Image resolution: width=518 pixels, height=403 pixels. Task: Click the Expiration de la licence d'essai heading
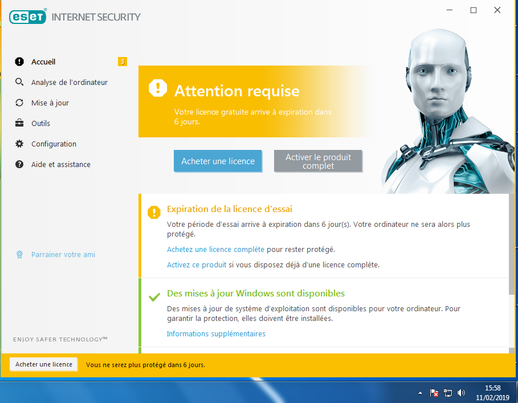(230, 209)
